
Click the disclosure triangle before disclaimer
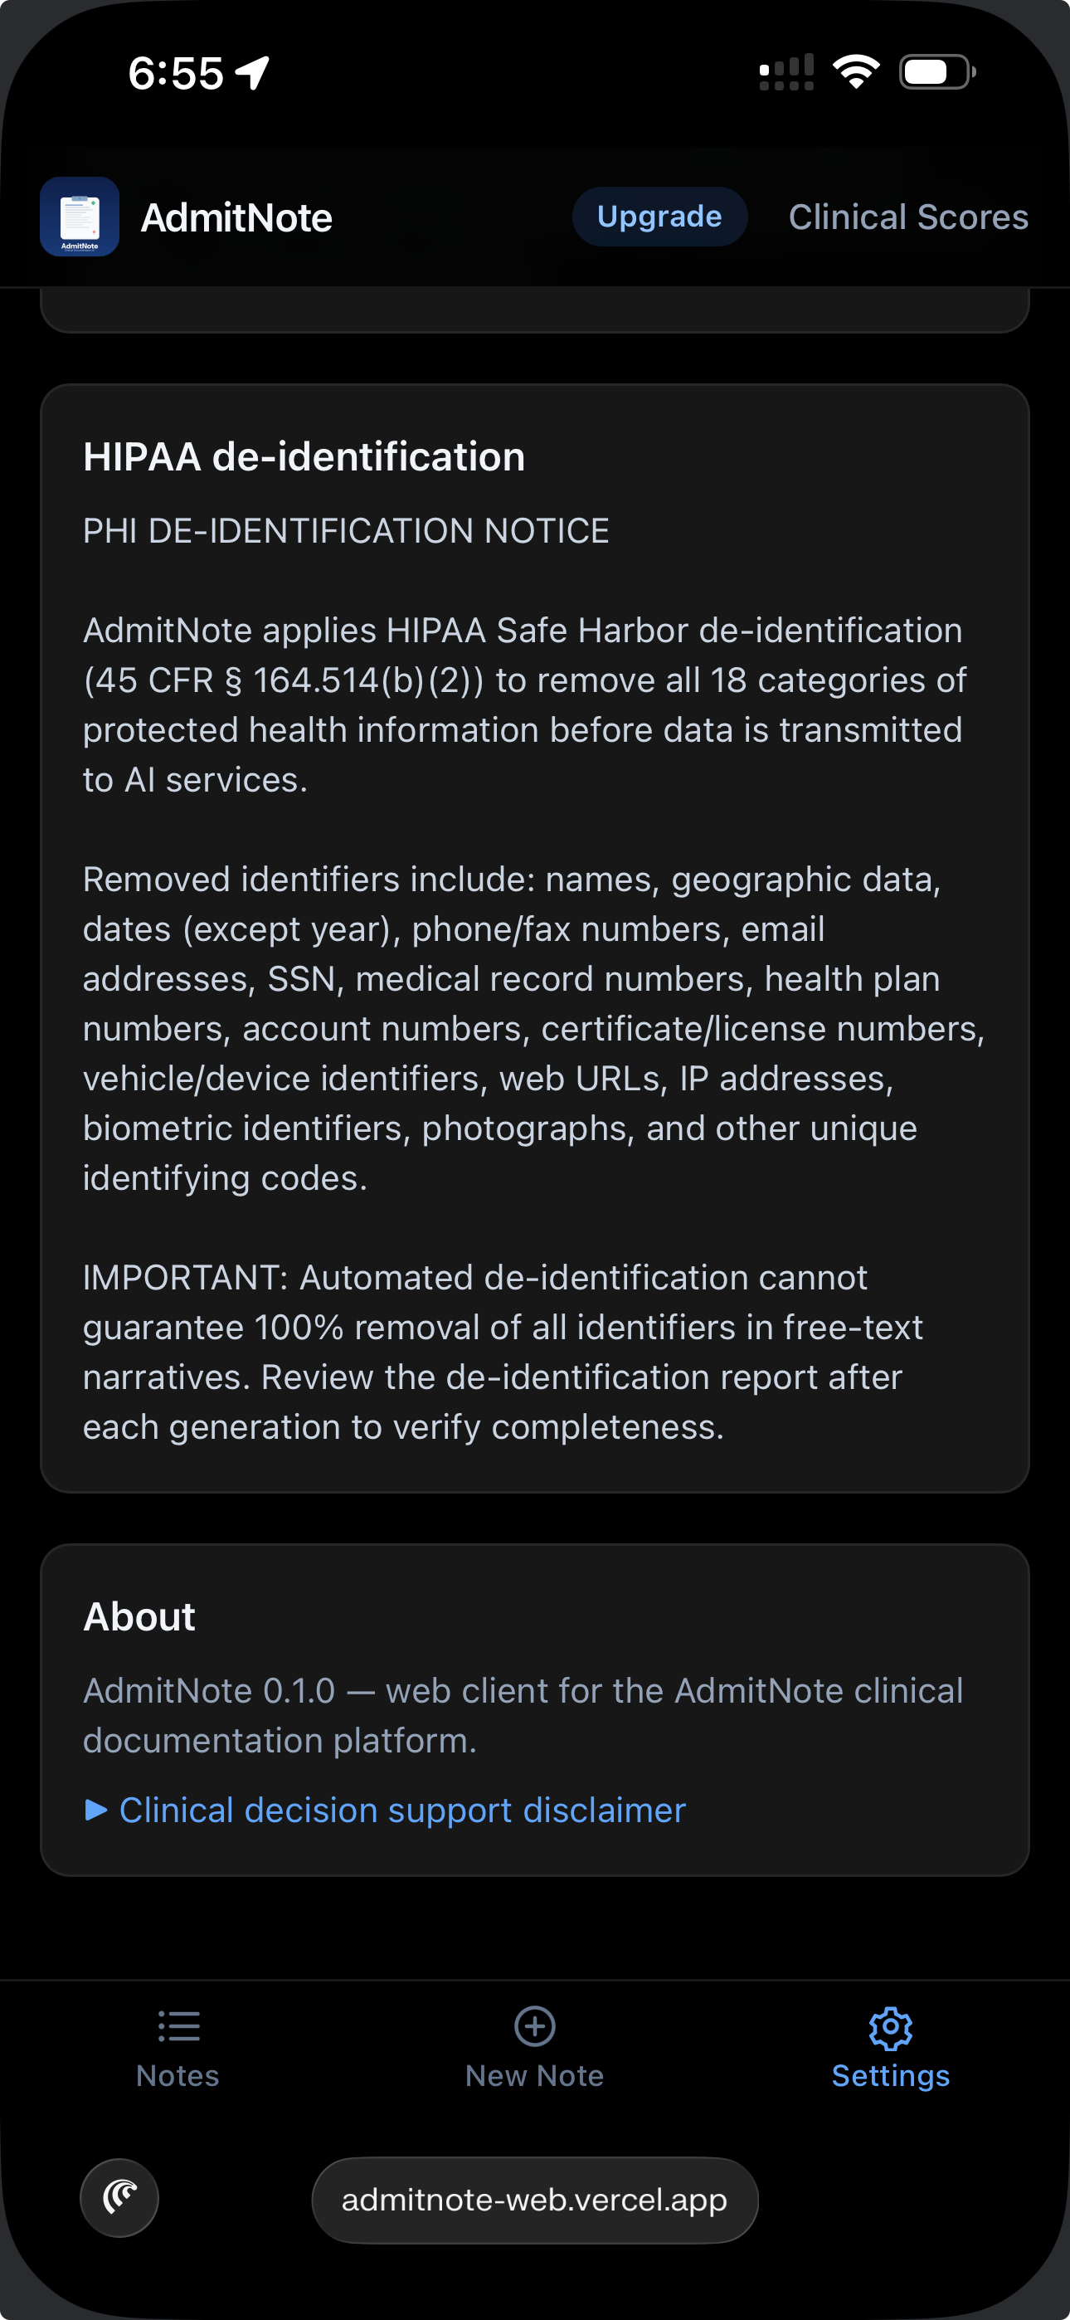point(95,1810)
